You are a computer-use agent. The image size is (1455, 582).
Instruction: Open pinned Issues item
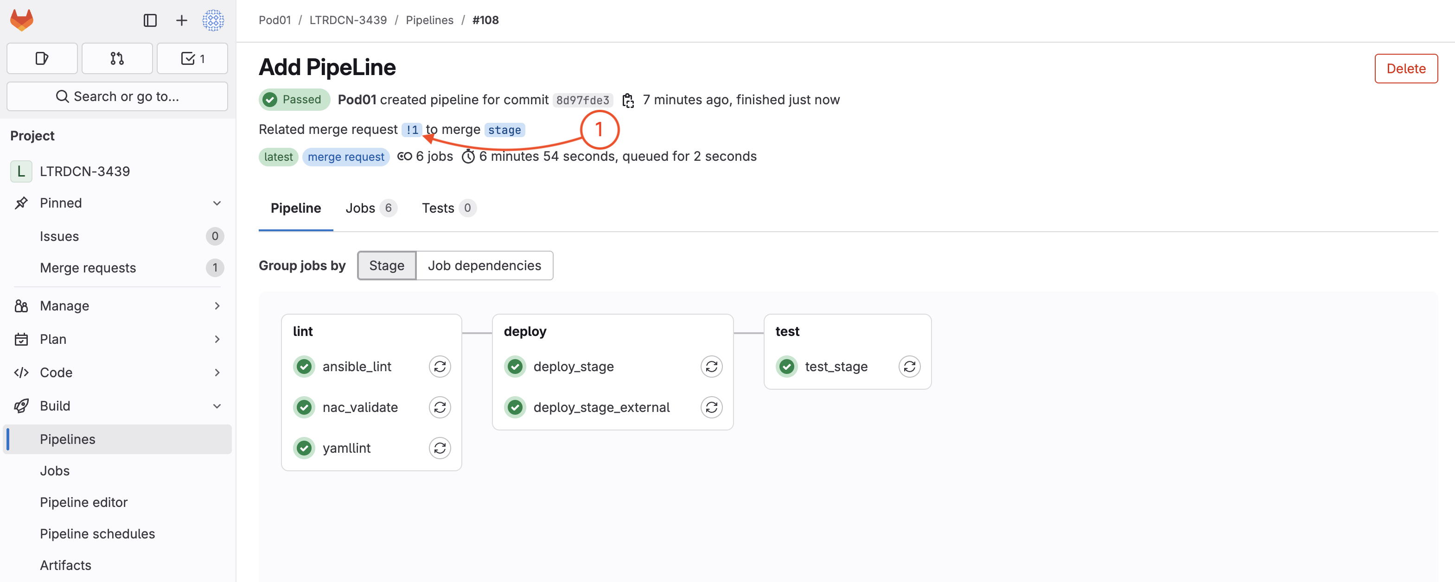coord(117,236)
